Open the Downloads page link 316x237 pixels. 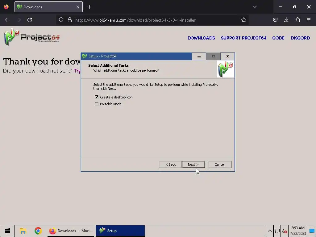click(x=201, y=38)
